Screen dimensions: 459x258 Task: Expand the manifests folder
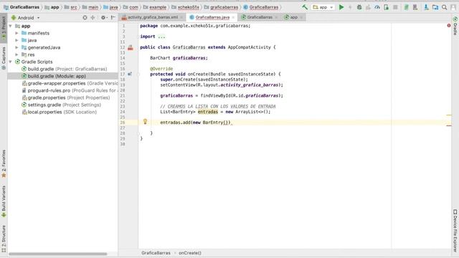tap(16, 33)
